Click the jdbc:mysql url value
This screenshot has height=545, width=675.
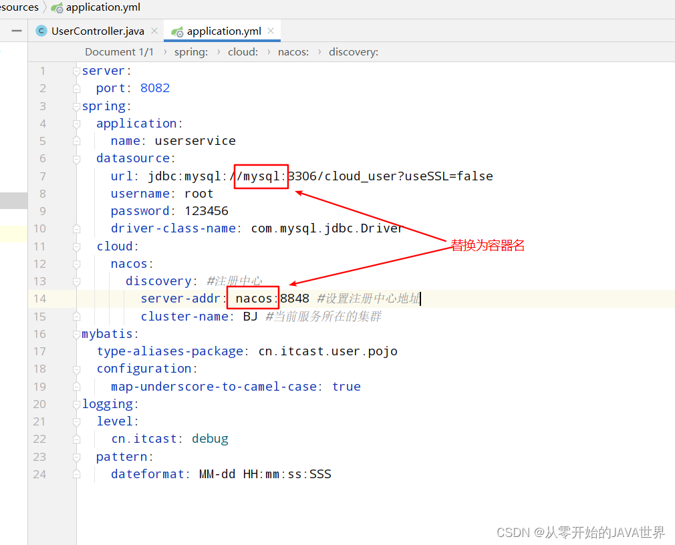click(x=321, y=176)
